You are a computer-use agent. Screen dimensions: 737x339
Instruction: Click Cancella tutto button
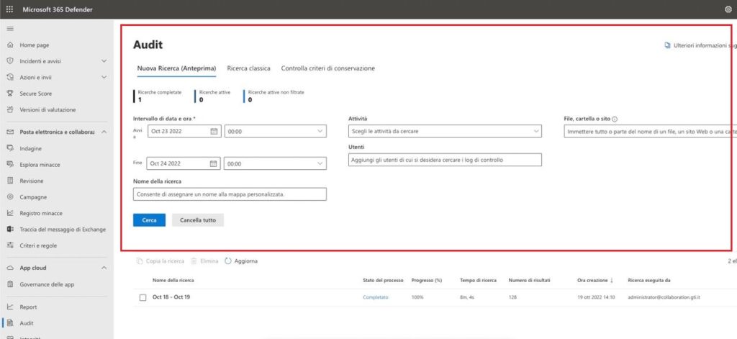198,220
